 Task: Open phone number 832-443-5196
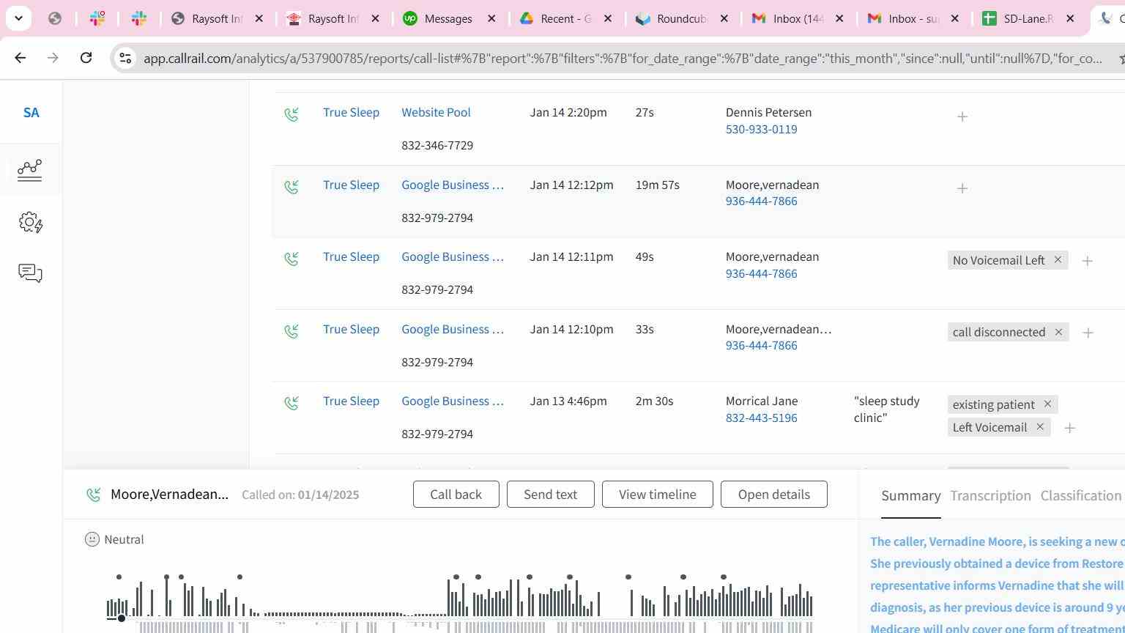click(761, 418)
